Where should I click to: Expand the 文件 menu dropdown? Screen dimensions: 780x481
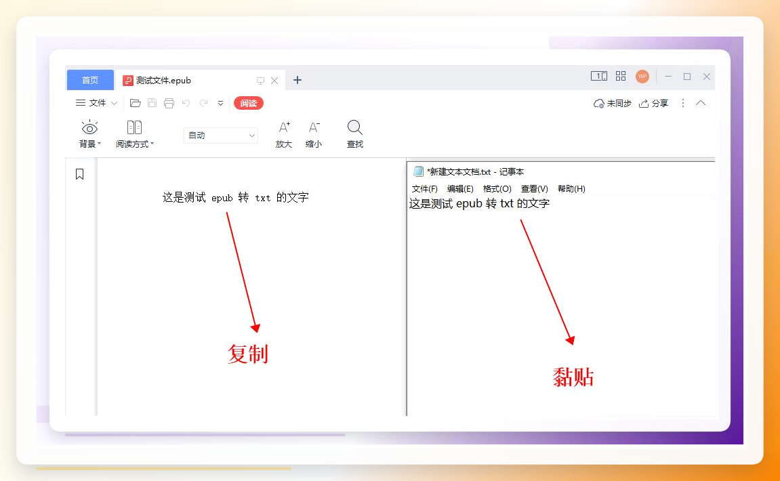tap(96, 103)
